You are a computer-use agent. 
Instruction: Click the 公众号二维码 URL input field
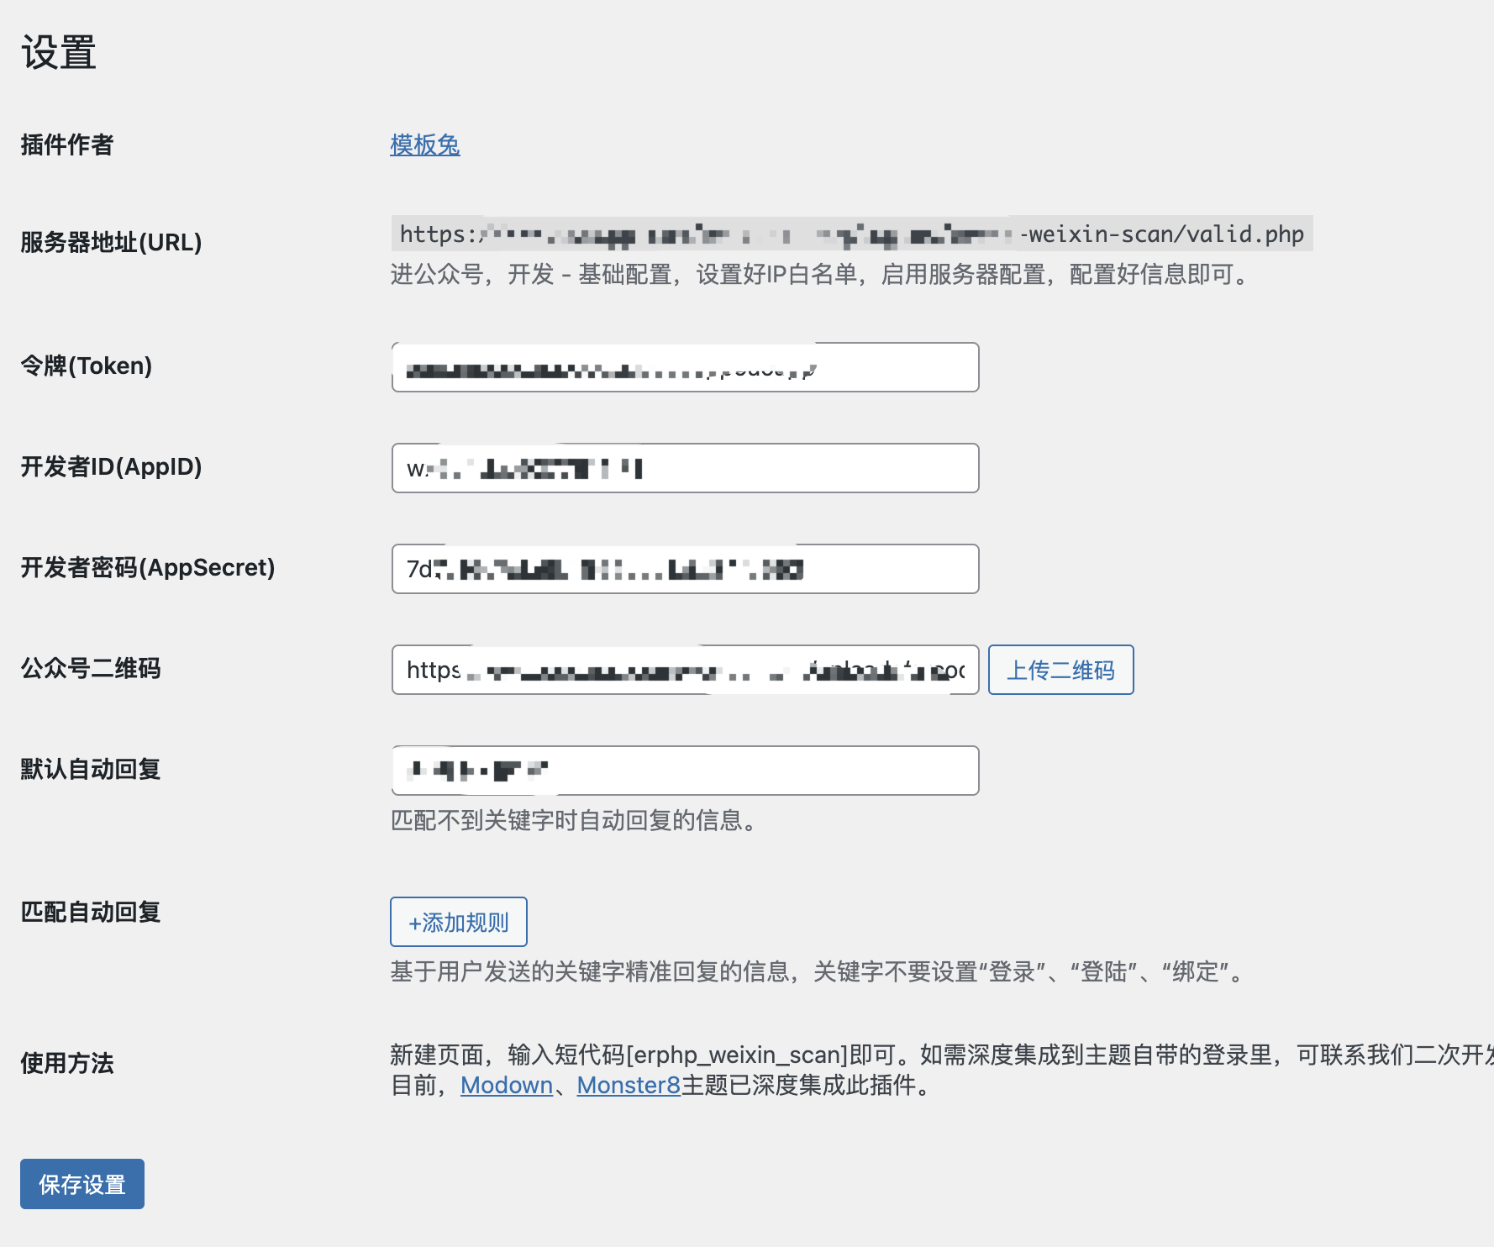pos(684,670)
